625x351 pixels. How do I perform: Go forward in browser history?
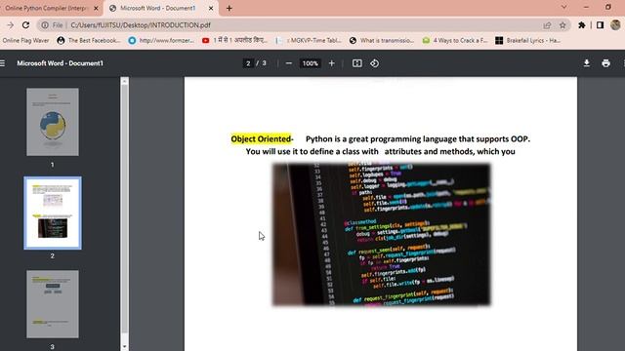tap(11, 25)
